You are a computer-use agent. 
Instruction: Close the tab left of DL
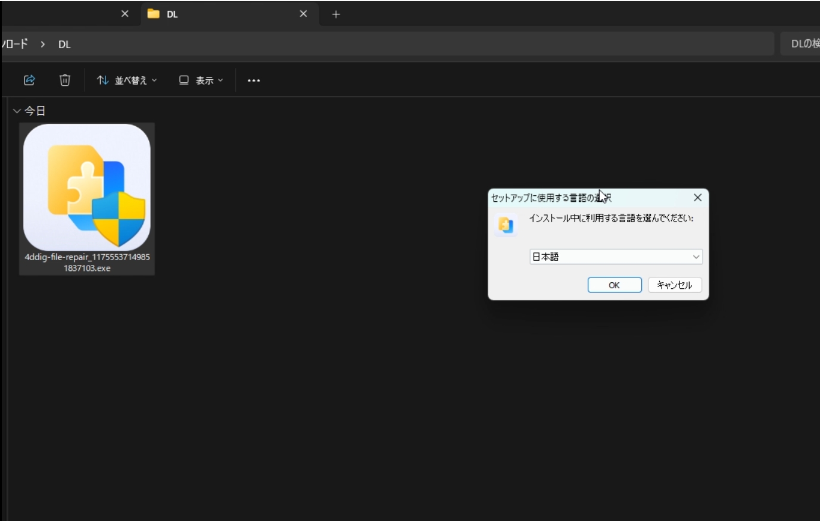coord(124,14)
